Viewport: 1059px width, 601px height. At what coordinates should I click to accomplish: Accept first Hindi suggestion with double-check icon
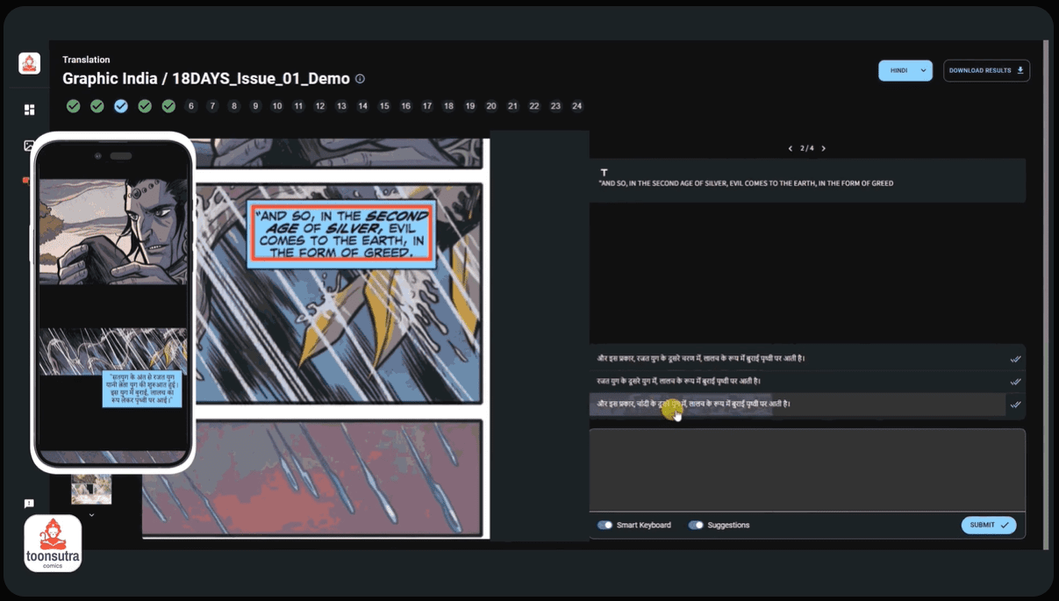pos(1015,359)
